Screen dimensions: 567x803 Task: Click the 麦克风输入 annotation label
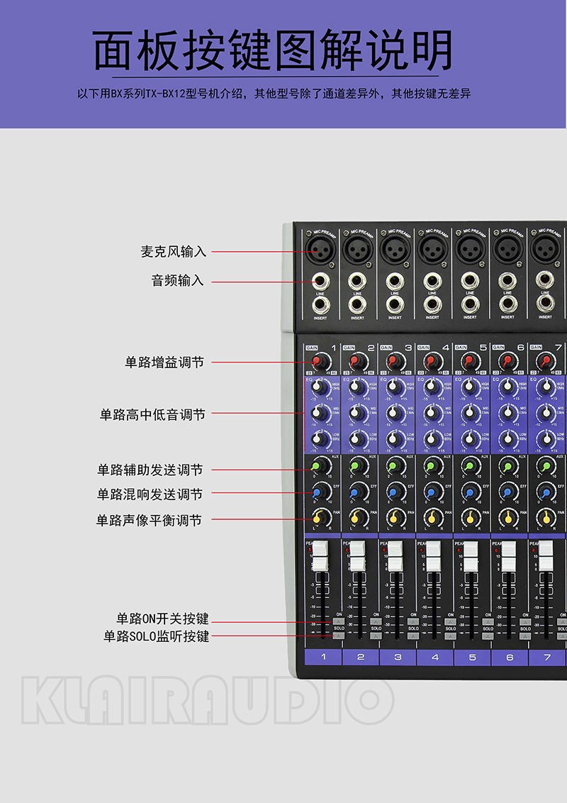(173, 252)
